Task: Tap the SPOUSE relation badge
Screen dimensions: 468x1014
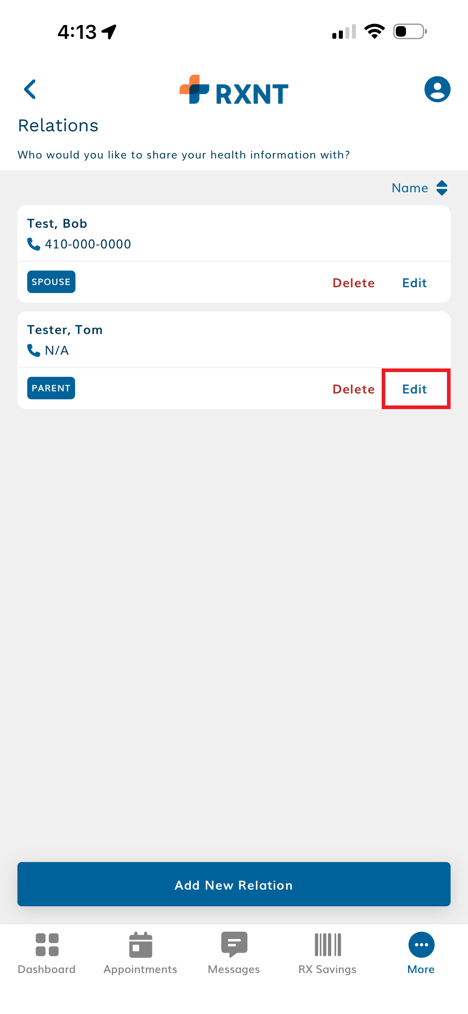Action: (x=51, y=282)
